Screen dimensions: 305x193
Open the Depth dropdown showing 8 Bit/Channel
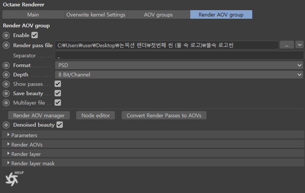coord(179,75)
